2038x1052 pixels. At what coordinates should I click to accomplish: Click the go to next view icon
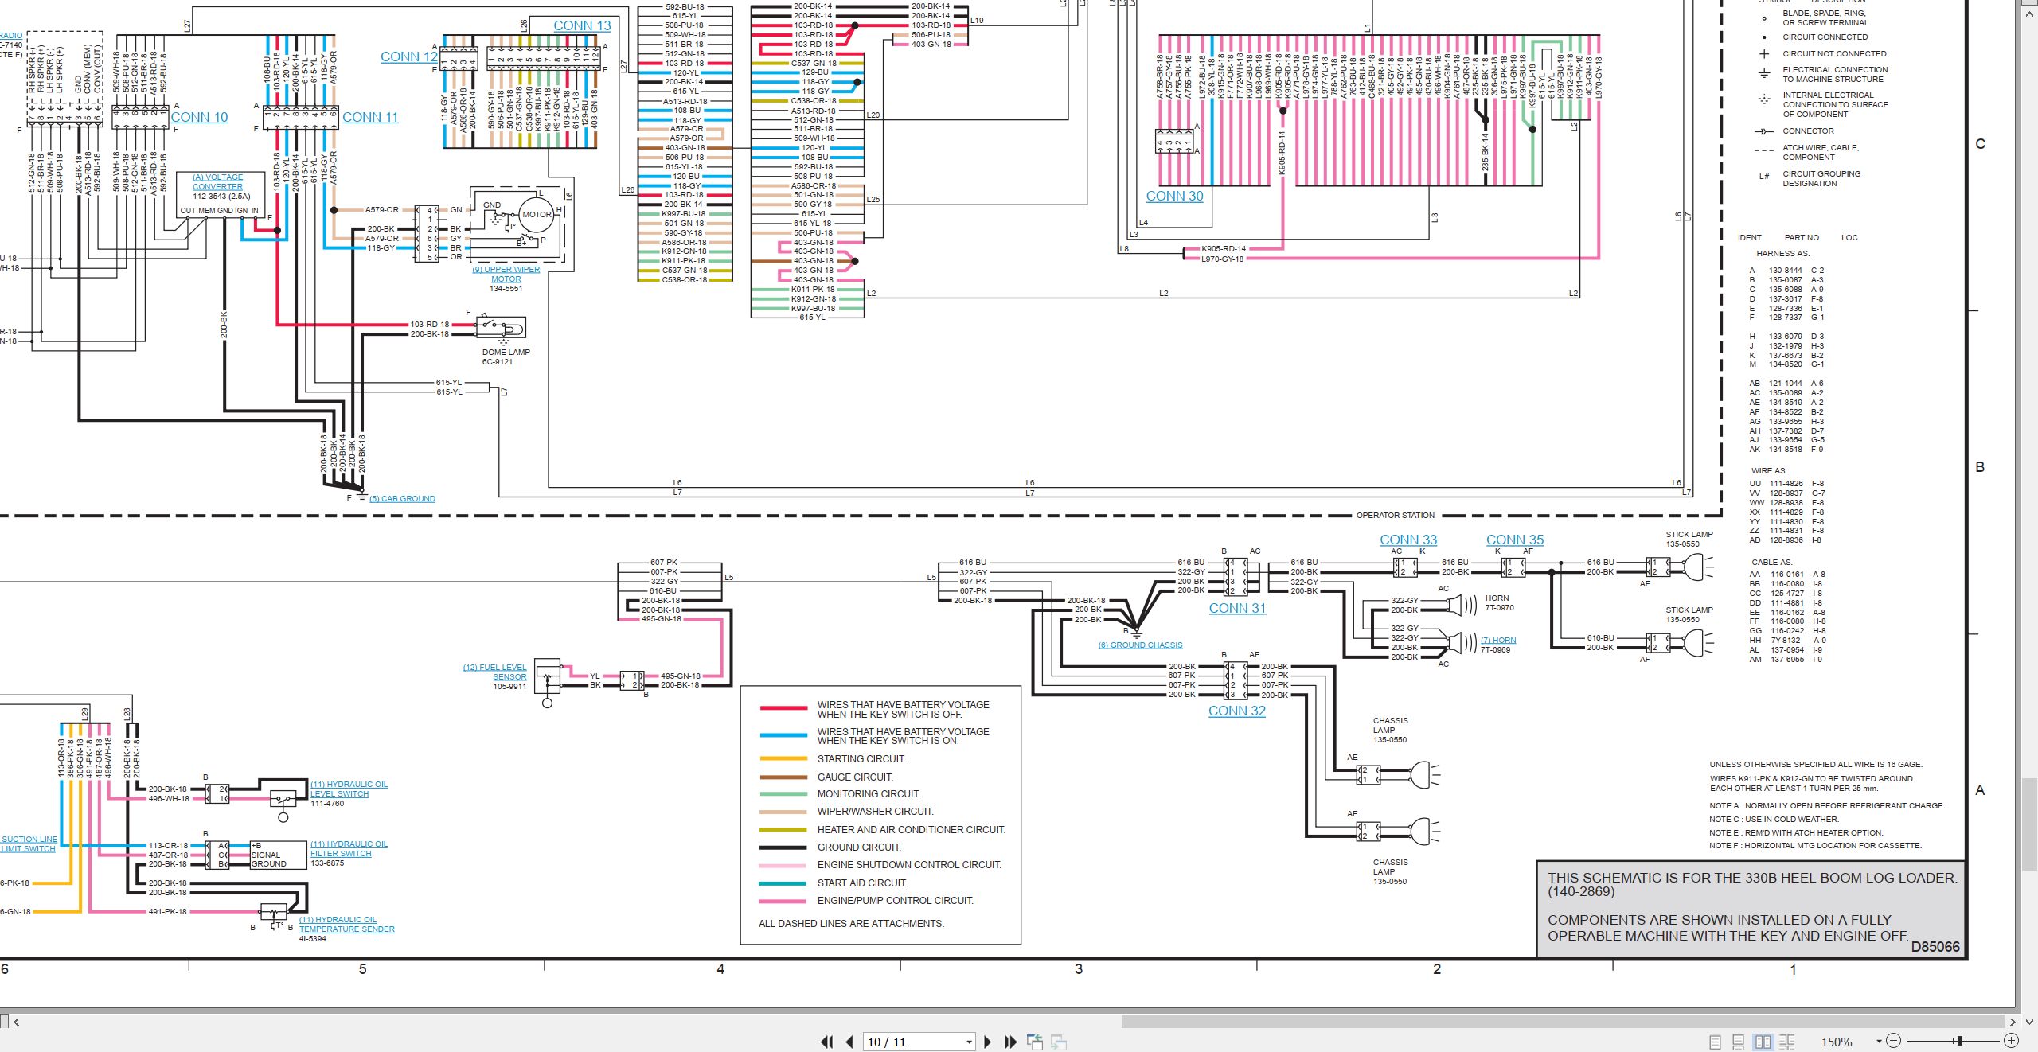[1059, 1042]
